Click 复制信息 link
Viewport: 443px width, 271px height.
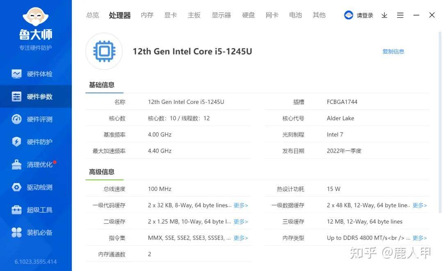click(393, 51)
